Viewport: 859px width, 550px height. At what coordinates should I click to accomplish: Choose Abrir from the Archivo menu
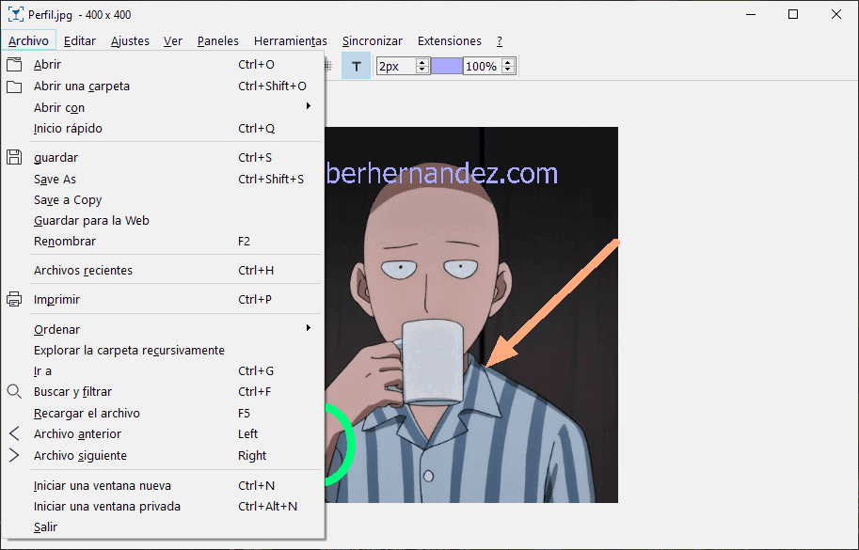(x=163, y=65)
